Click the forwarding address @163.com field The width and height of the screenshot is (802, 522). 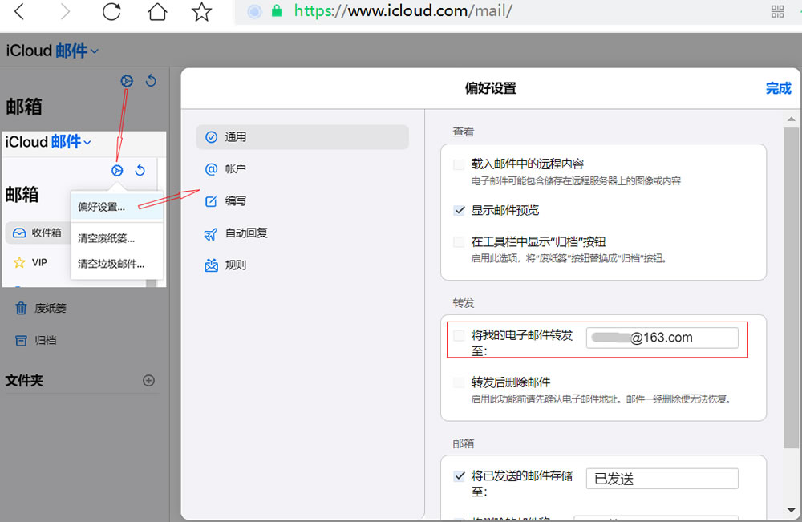pyautogui.click(x=662, y=338)
